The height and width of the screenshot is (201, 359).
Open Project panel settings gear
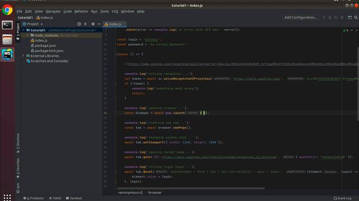click(x=93, y=24)
